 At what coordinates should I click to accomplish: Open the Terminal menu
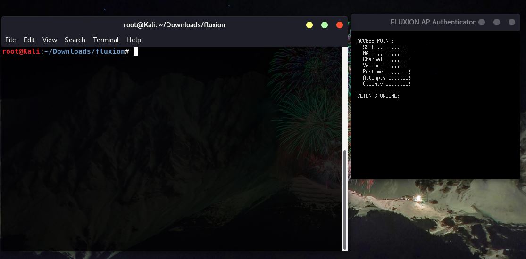tap(106, 40)
